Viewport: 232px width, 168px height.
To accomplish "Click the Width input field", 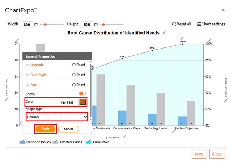I will [x=27, y=24].
